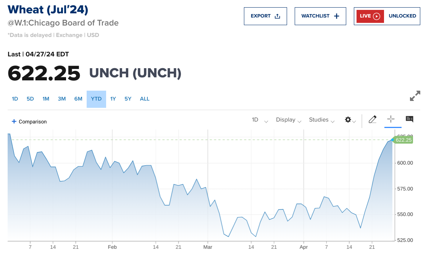
Task: Switch to the ALL time range
Action: point(145,99)
